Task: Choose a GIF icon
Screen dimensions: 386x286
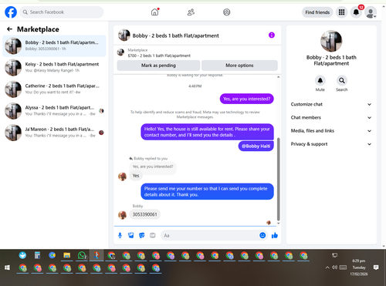Action: tap(153, 235)
